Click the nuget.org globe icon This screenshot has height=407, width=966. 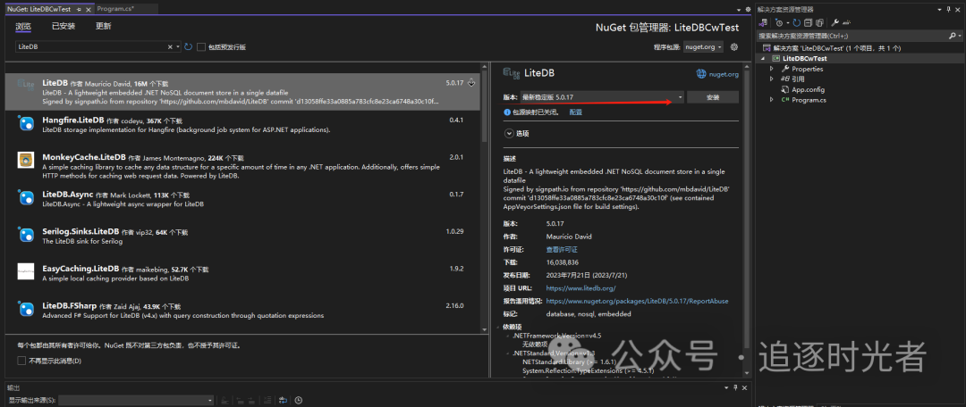(701, 74)
